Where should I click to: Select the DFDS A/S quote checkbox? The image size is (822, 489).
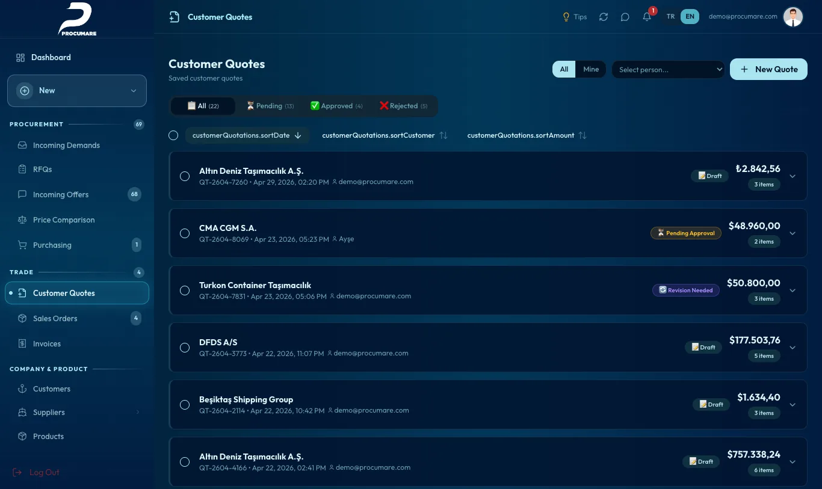185,348
